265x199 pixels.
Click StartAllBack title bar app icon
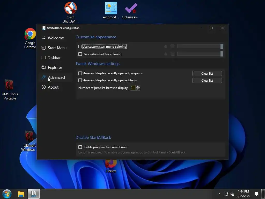44,28
